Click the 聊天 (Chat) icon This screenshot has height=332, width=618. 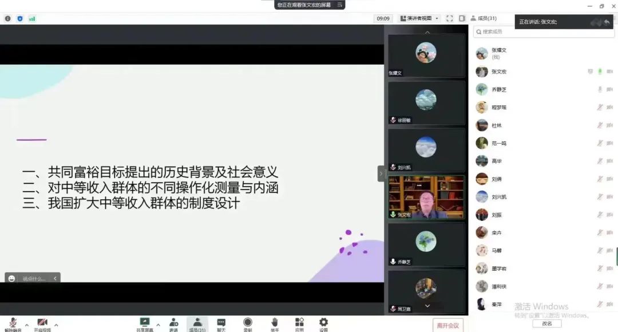(x=221, y=323)
